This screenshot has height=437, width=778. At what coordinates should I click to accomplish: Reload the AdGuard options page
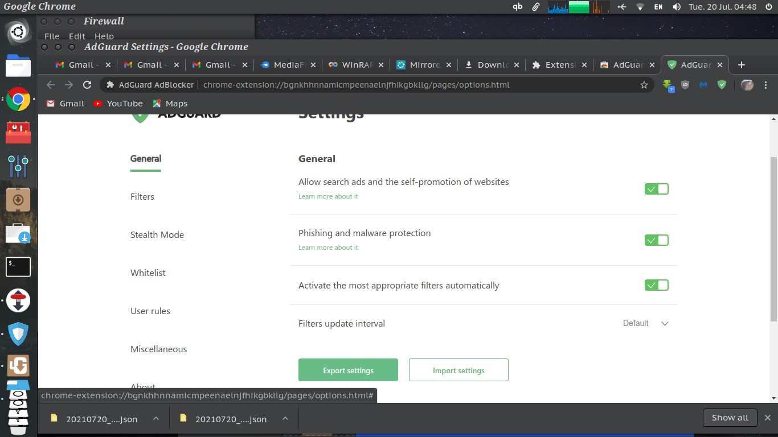click(x=87, y=85)
